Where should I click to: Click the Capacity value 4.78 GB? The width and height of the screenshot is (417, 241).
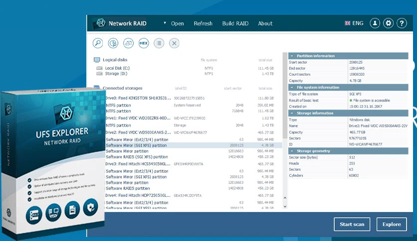[x=355, y=81]
